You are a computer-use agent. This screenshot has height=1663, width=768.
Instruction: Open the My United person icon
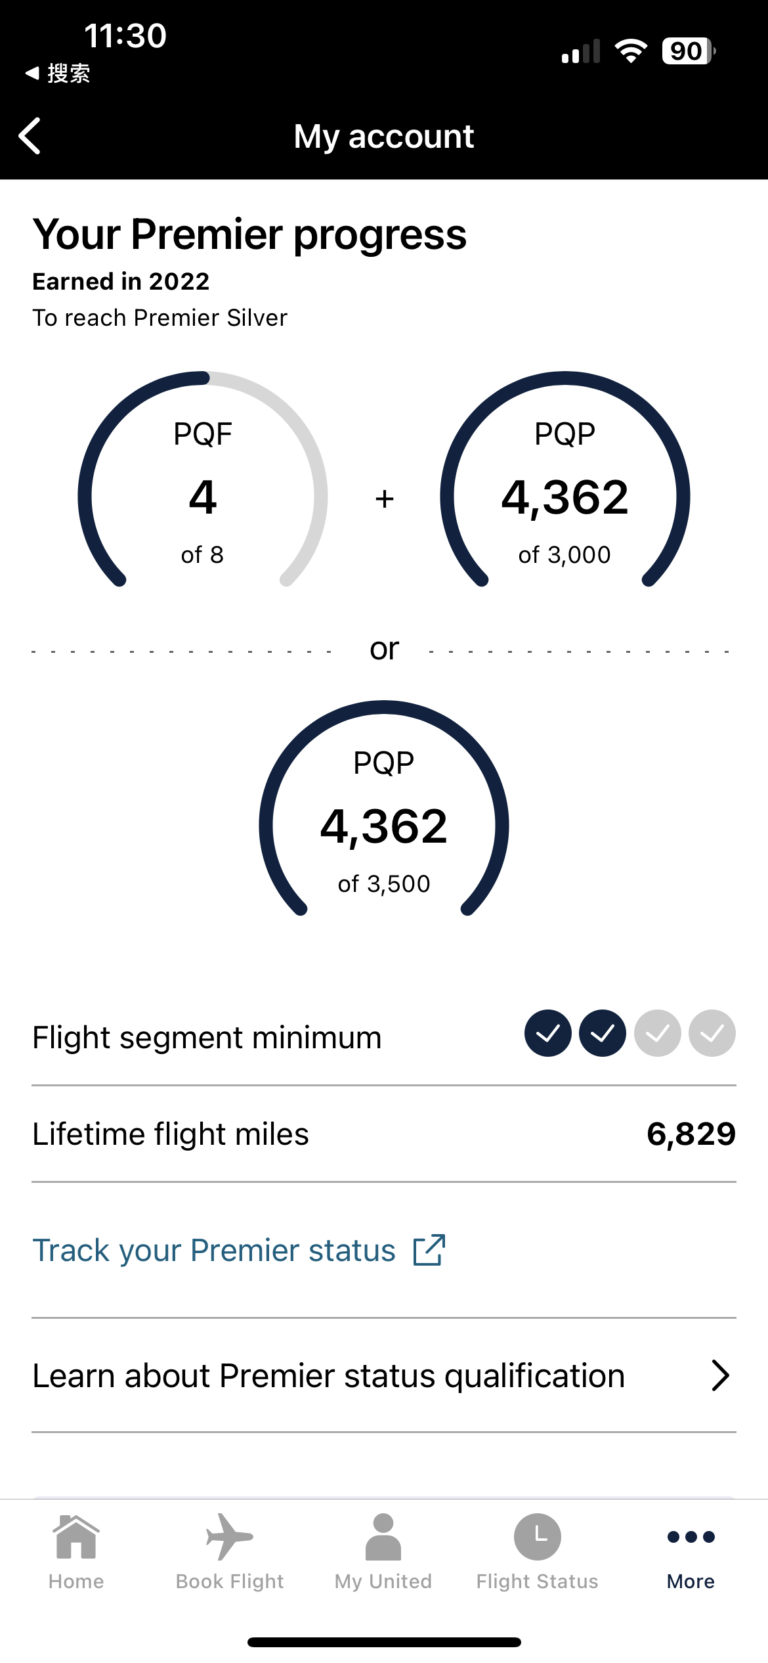coord(383,1537)
